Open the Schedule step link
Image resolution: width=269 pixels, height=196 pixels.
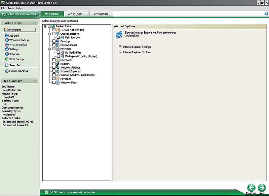tap(14, 54)
